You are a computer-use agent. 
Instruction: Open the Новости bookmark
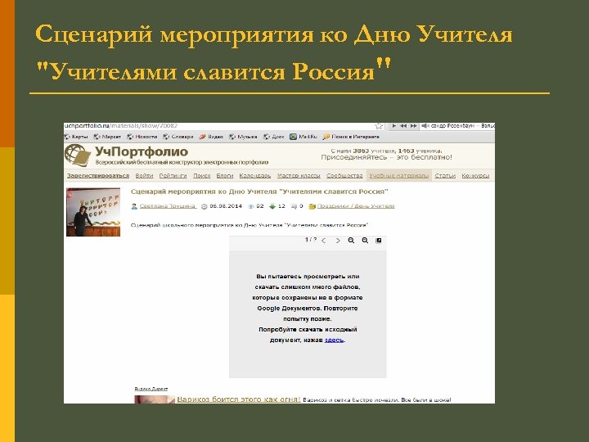click(142, 137)
